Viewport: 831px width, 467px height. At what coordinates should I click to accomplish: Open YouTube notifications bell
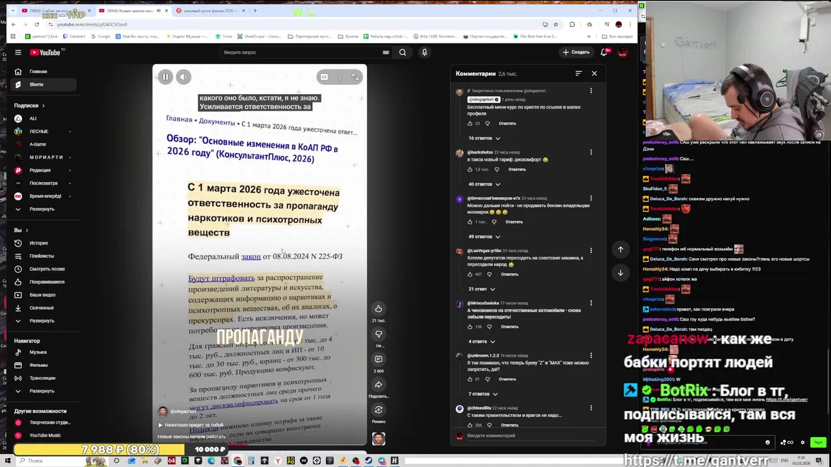(604, 53)
